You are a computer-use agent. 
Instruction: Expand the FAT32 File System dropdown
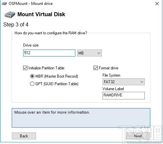(x=124, y=82)
